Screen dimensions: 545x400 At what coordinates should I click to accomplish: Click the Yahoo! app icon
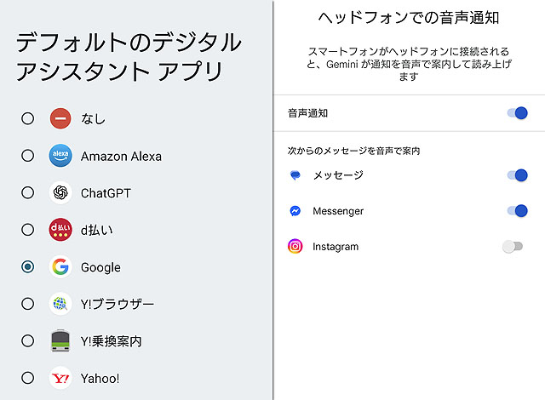coord(60,378)
